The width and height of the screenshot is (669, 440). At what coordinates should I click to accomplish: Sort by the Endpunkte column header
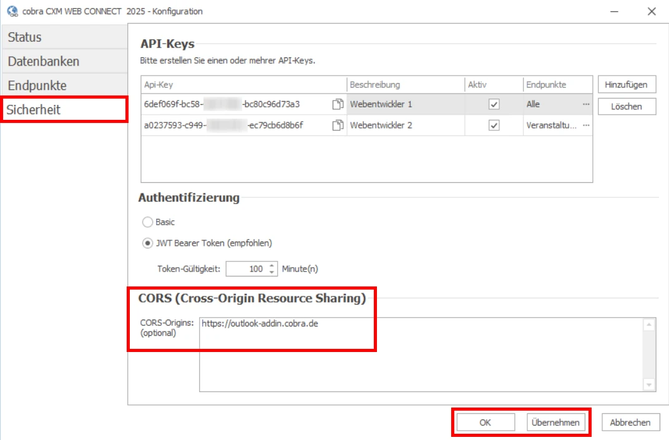[x=558, y=84]
